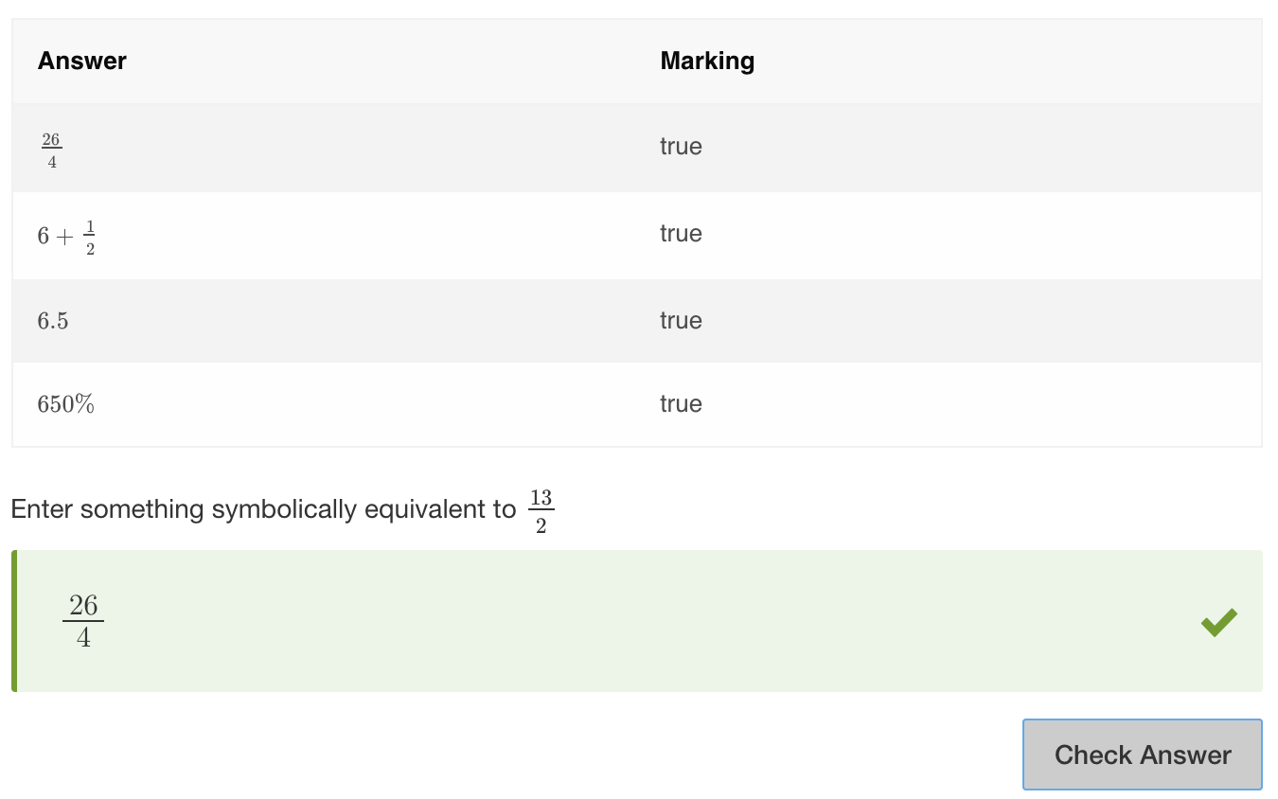Click the marking 'true' beside 650%
This screenshot has width=1278, height=799.
point(681,403)
